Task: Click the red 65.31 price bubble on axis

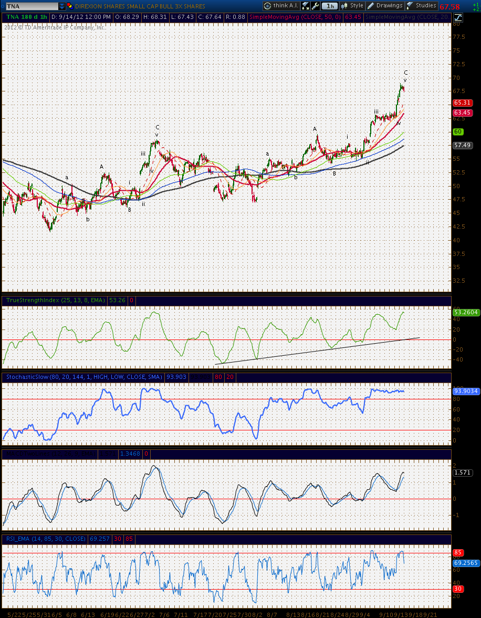Action: tap(463, 102)
